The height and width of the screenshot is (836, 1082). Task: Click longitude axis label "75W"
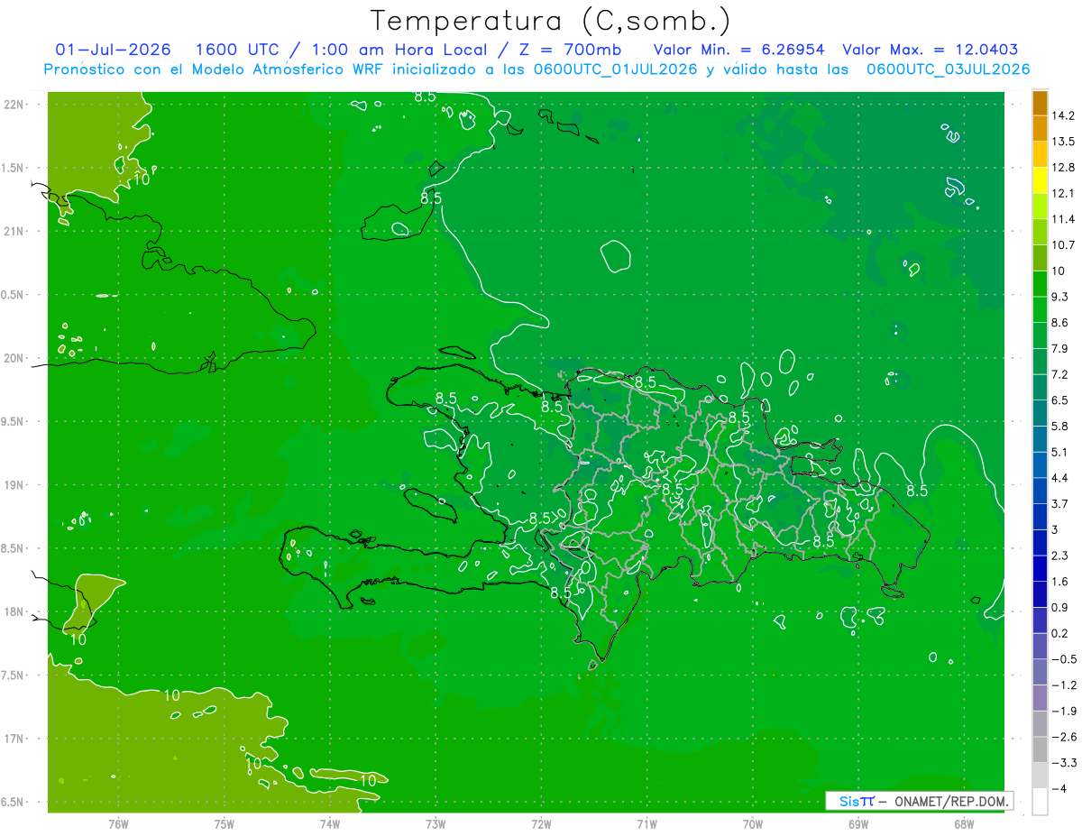[x=224, y=823]
